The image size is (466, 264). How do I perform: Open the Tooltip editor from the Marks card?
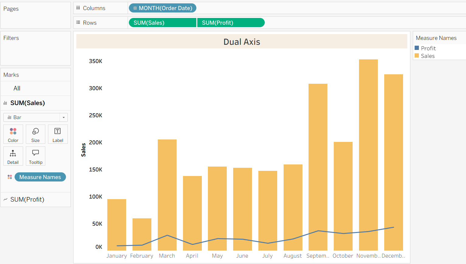[x=35, y=156]
